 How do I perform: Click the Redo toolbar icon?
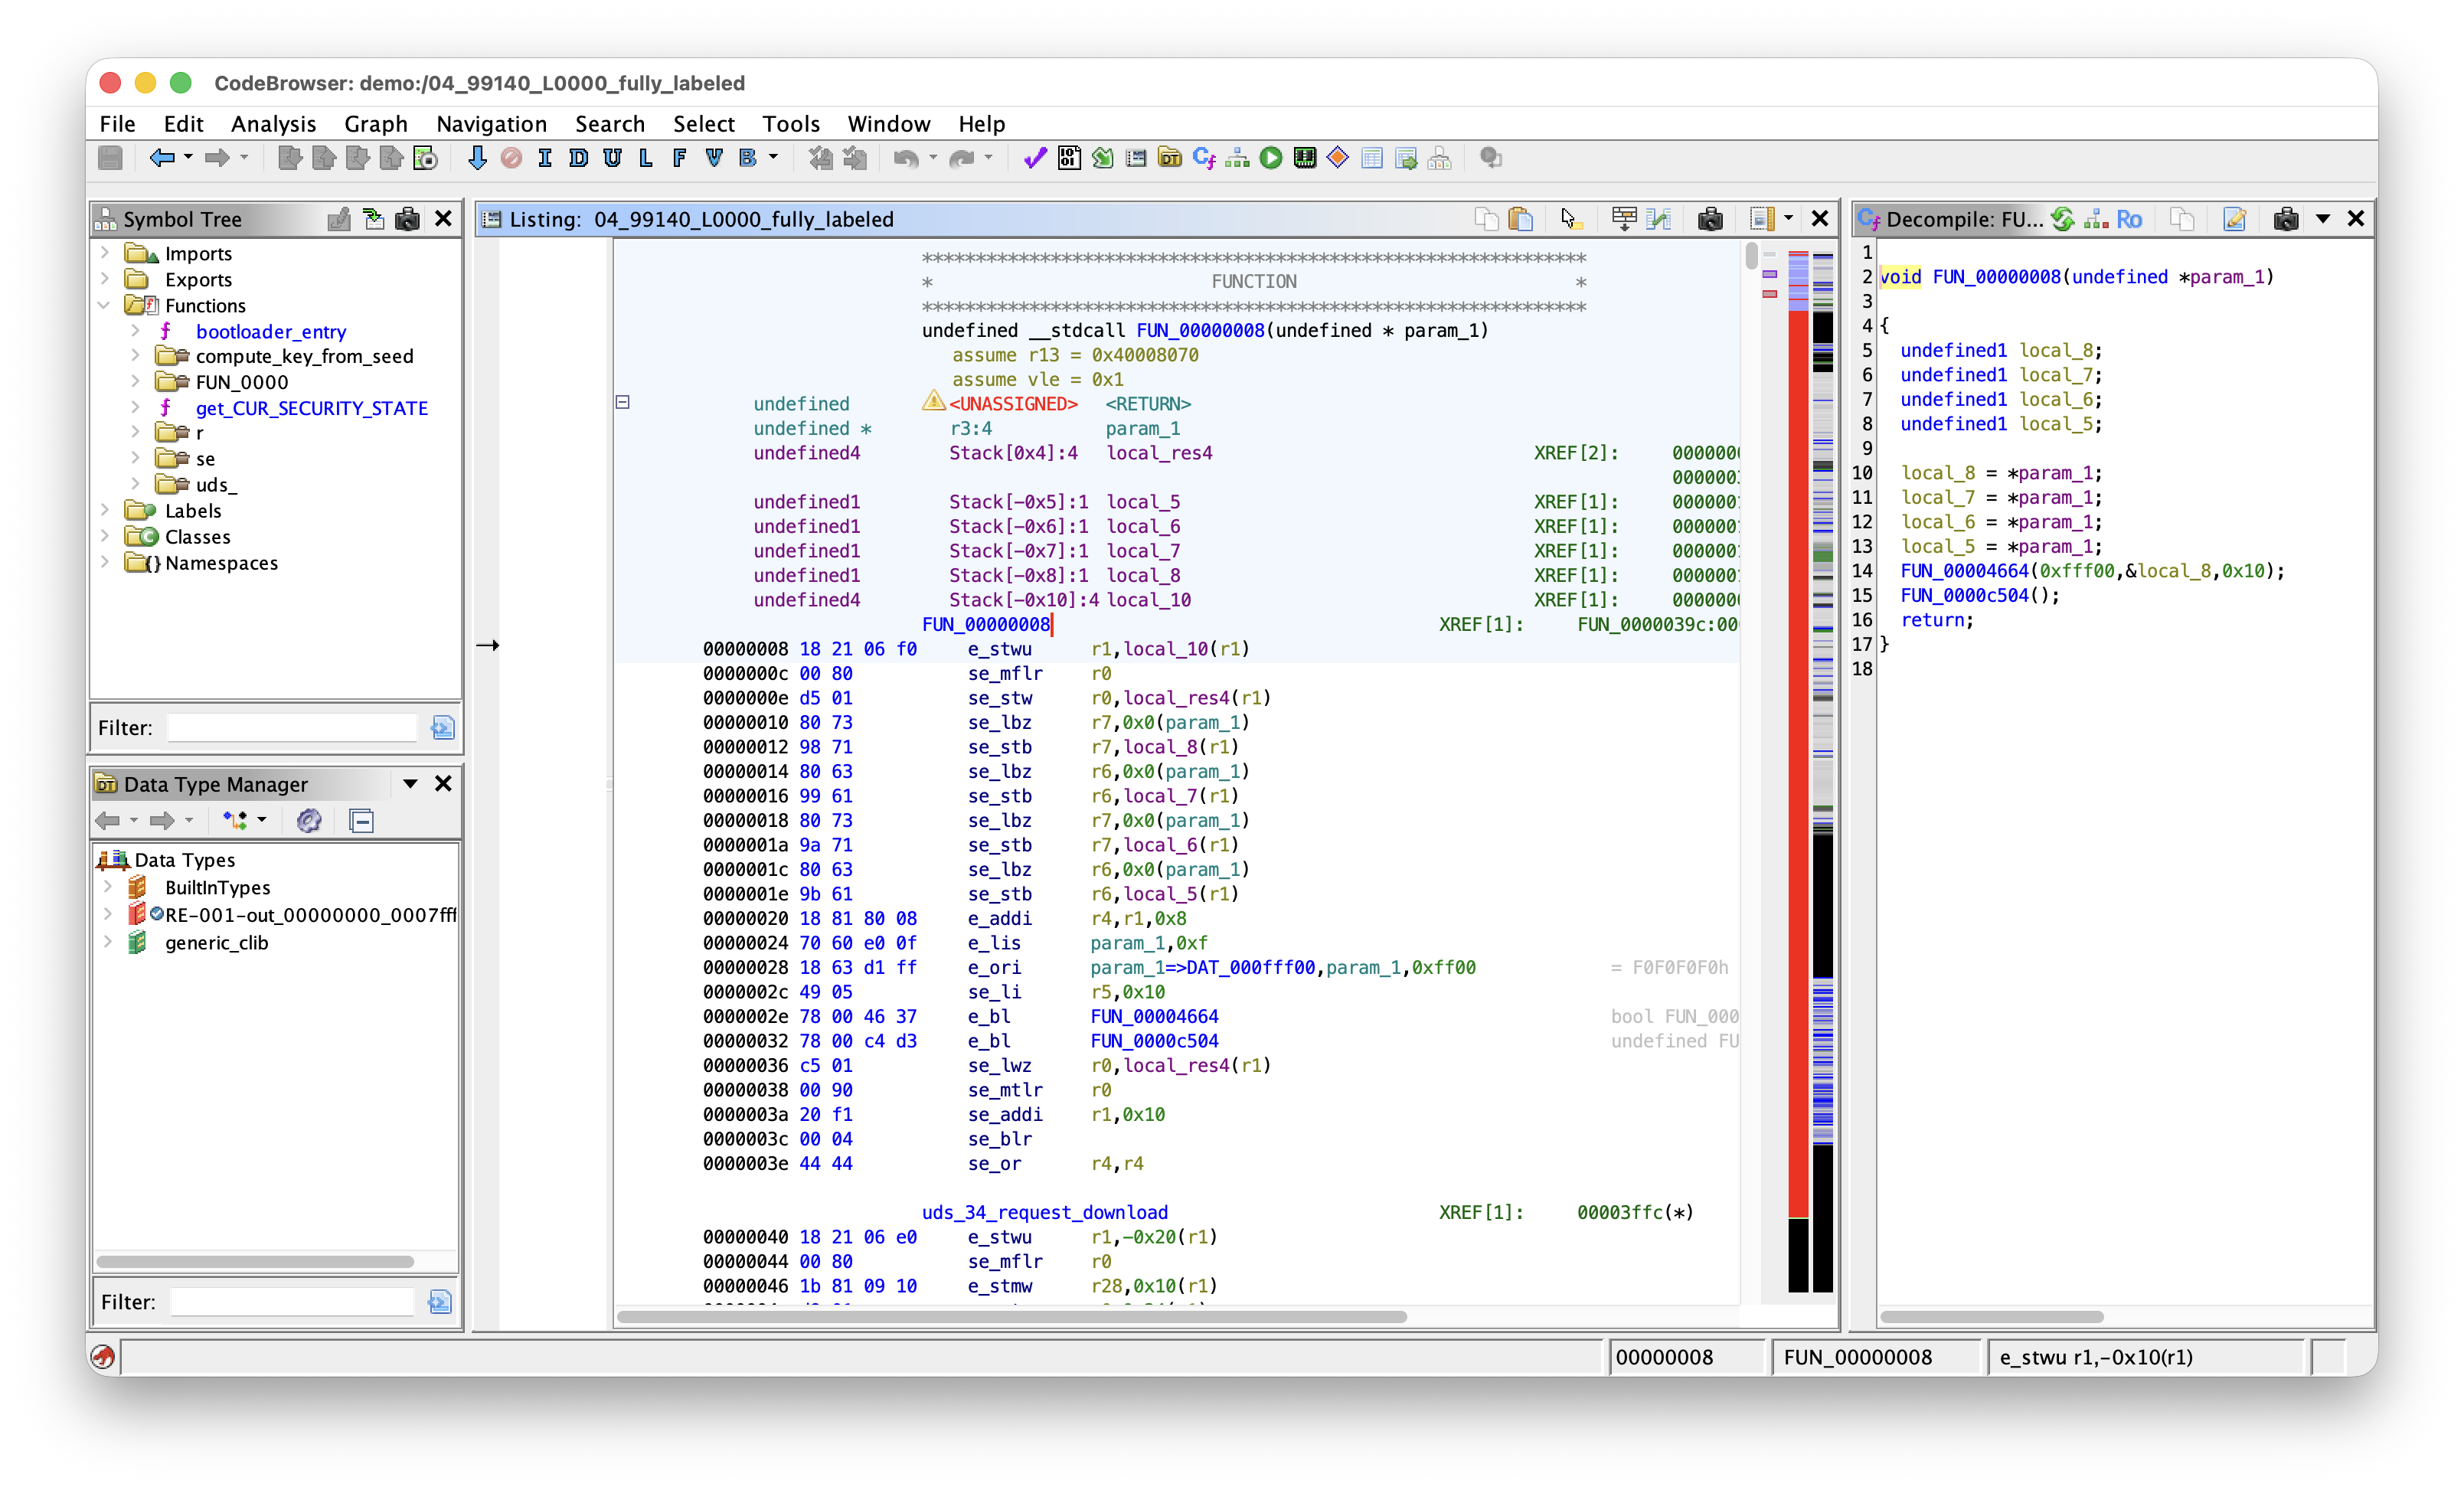961,158
